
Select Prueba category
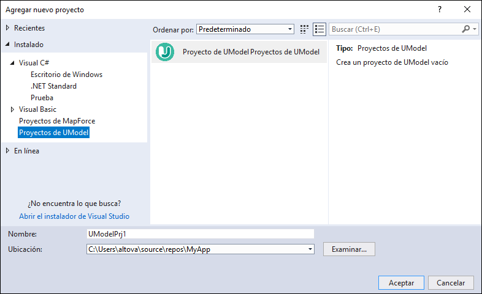tap(42, 98)
